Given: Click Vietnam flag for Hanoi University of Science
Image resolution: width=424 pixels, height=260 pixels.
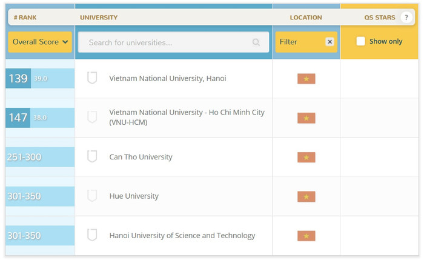Looking at the screenshot, I should 306,236.
